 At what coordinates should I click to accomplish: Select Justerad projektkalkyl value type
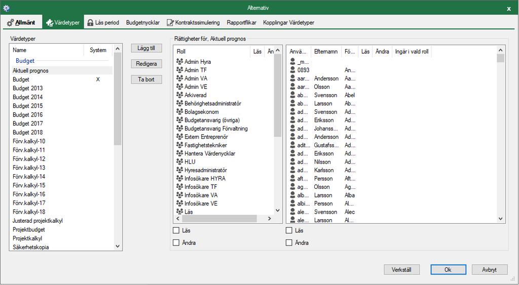pyautogui.click(x=61, y=221)
